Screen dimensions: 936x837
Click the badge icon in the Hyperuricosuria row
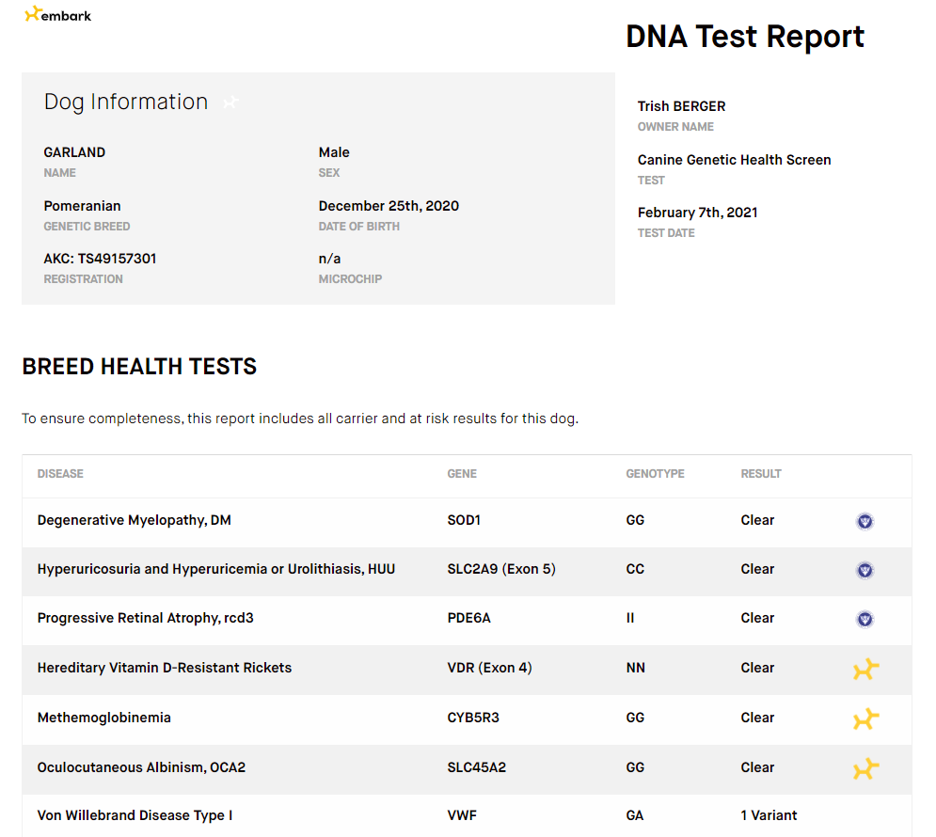[865, 570]
